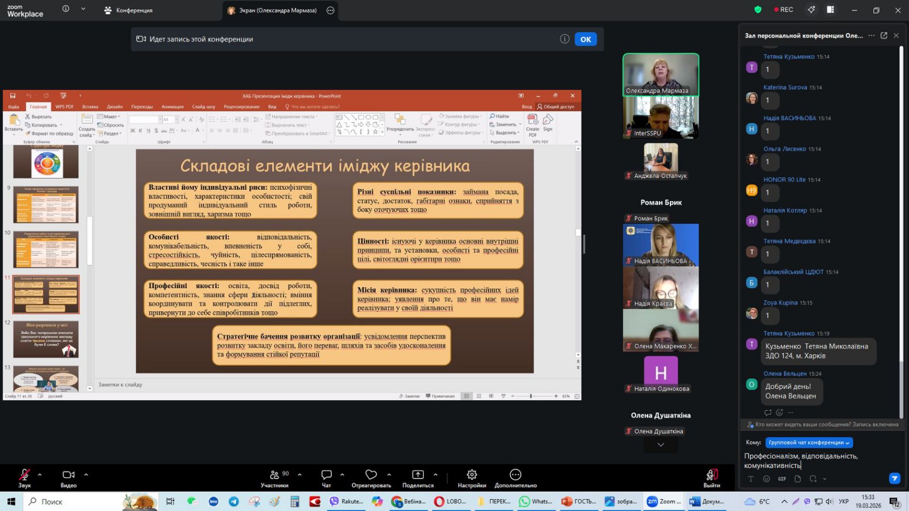Click the Выйти leave meeting button
The height and width of the screenshot is (511, 909).
(x=711, y=477)
